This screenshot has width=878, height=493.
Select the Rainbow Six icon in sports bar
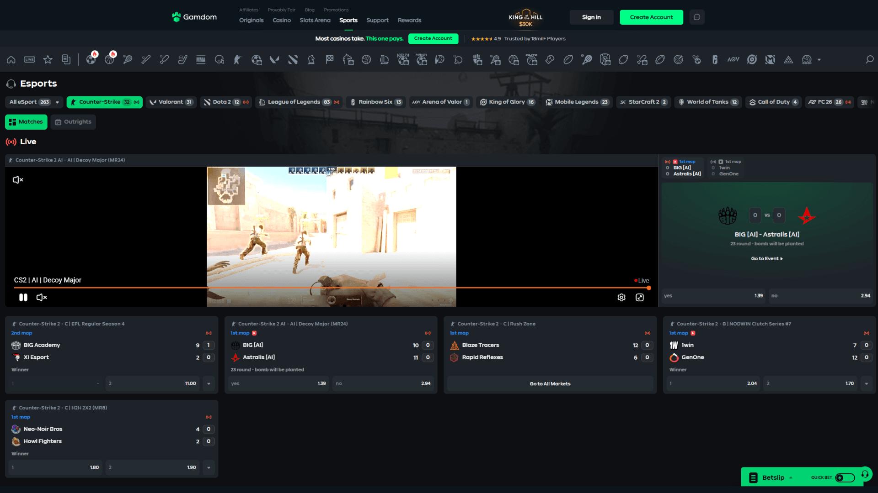coord(715,60)
